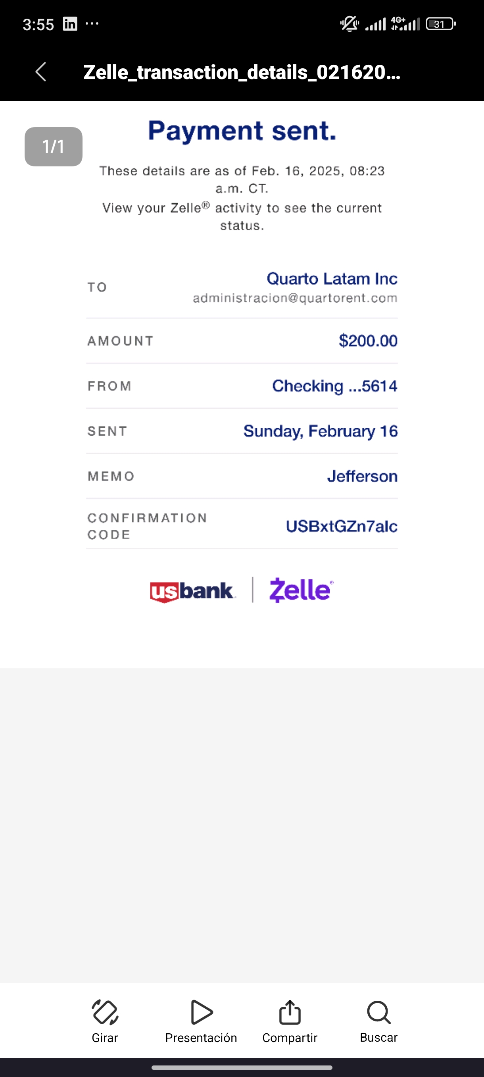Tap the Zelle_transaction_details file title
The height and width of the screenshot is (1077, 484).
242,72
